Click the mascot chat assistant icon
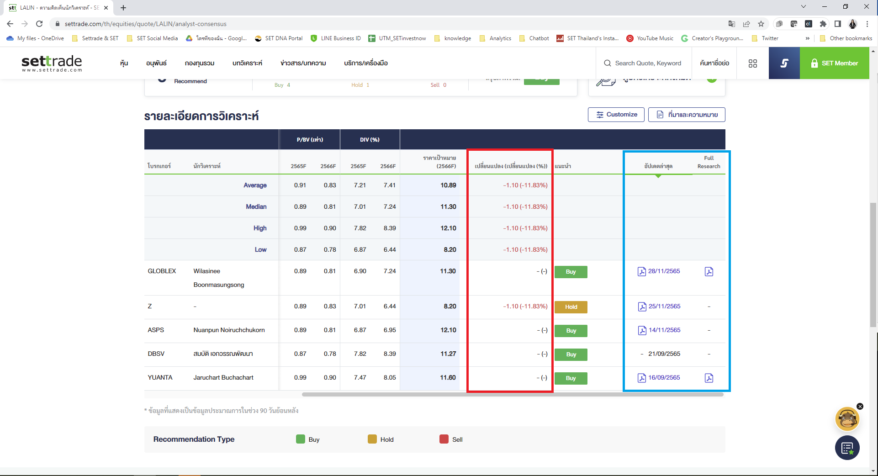Image resolution: width=878 pixels, height=476 pixels. click(x=847, y=418)
